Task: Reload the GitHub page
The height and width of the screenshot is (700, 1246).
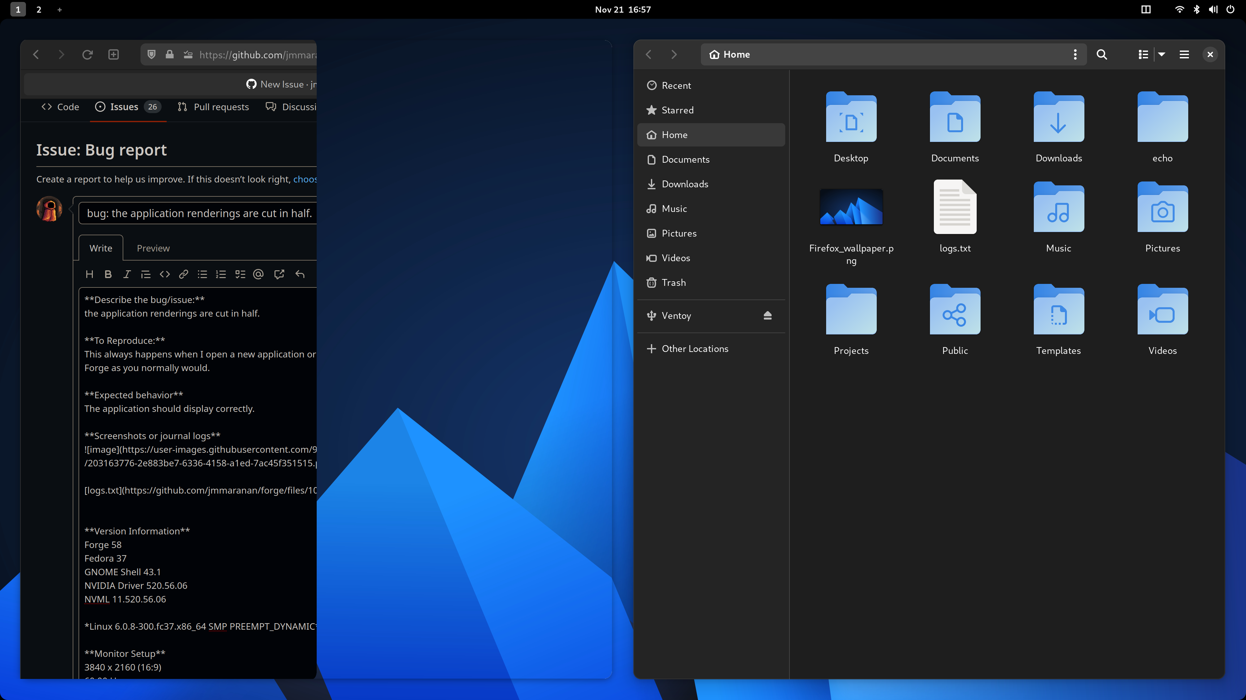Action: (x=87, y=54)
